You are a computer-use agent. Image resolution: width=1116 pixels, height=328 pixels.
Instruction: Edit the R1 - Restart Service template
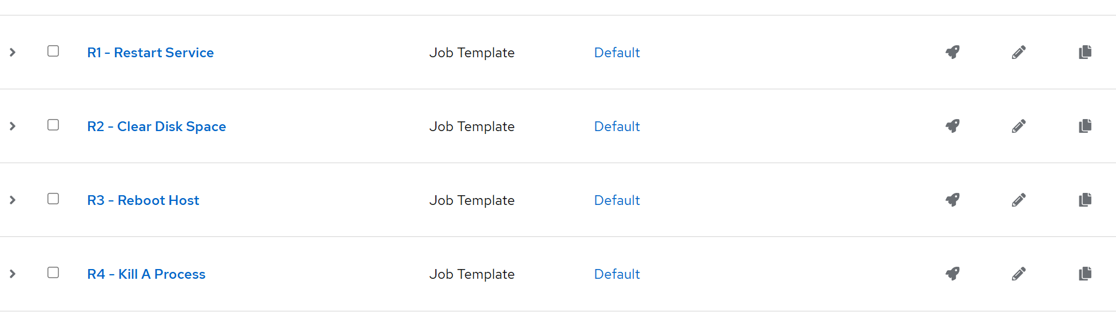[x=1019, y=52]
